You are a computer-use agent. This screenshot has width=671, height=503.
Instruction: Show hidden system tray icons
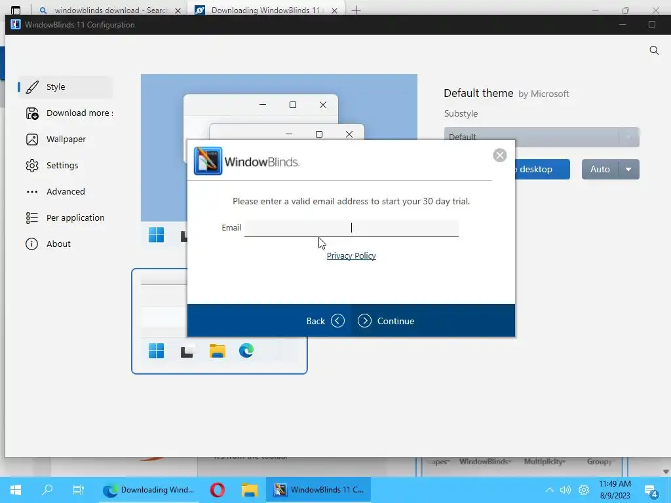550,490
